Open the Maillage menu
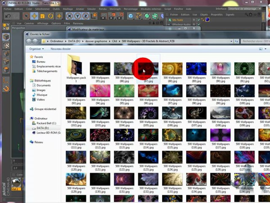 [68, 9]
